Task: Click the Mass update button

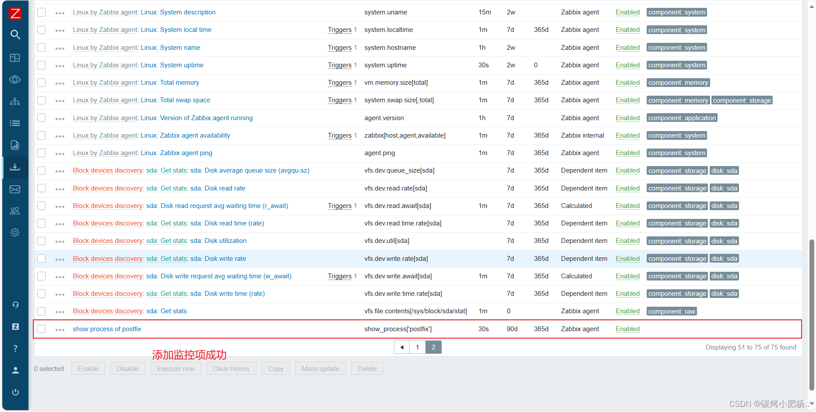Action: [321, 369]
